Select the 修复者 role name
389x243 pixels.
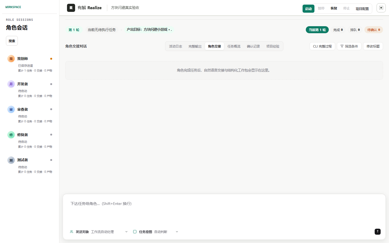click(22, 135)
